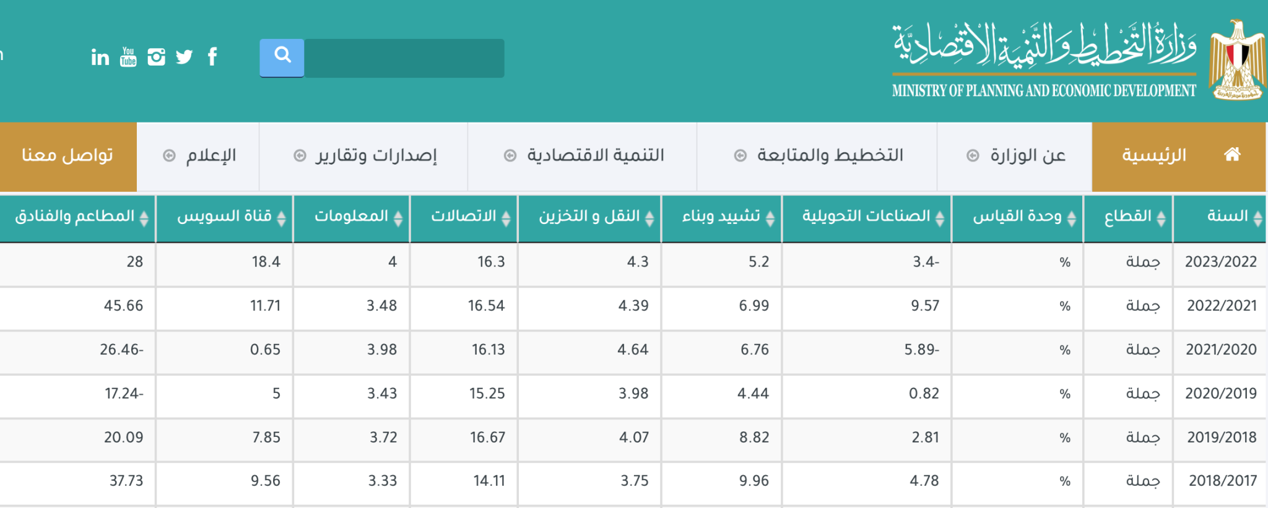Open the إصدارات وتقارير menu
Viewport: 1268px width, 508px height.
click(x=364, y=156)
